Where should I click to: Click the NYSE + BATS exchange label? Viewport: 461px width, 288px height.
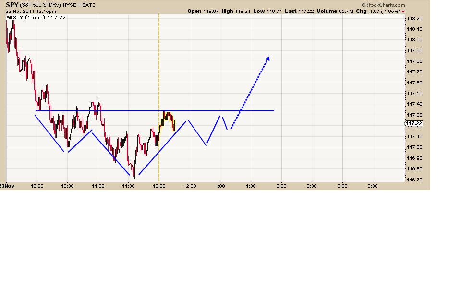(79, 5)
